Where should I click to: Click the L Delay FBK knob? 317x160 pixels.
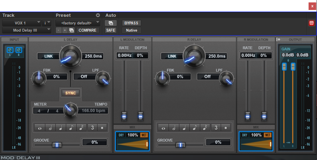39,78
